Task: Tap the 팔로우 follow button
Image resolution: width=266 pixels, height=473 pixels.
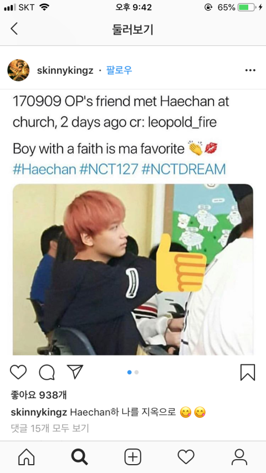Action: pos(119,70)
